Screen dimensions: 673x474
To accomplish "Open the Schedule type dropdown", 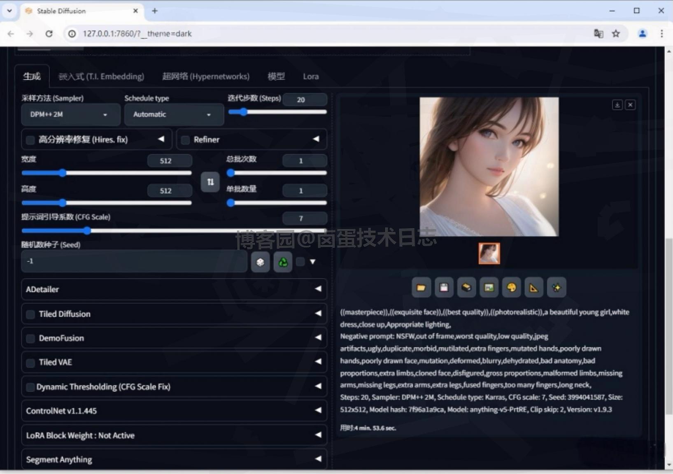I will [x=173, y=114].
